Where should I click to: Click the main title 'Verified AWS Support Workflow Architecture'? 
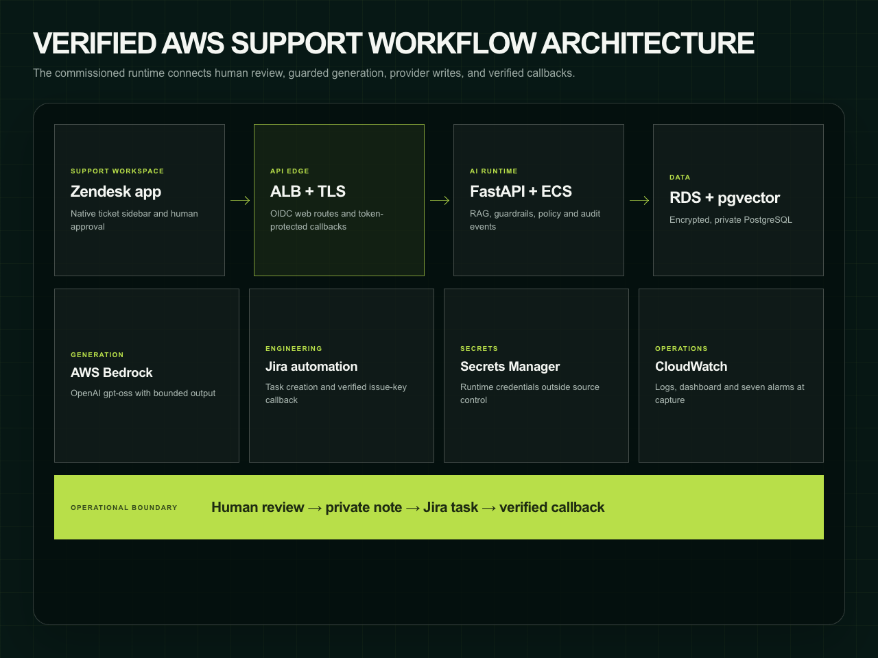[x=394, y=43]
